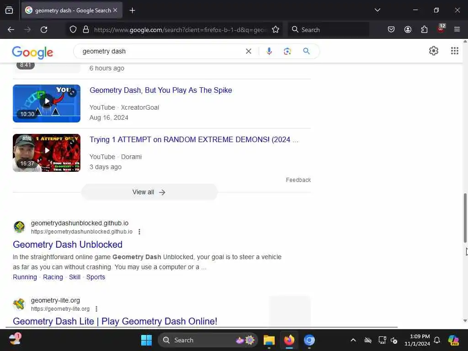The width and height of the screenshot is (468, 351).
Task: Open the clock showing 1:09 PM
Action: (417, 340)
